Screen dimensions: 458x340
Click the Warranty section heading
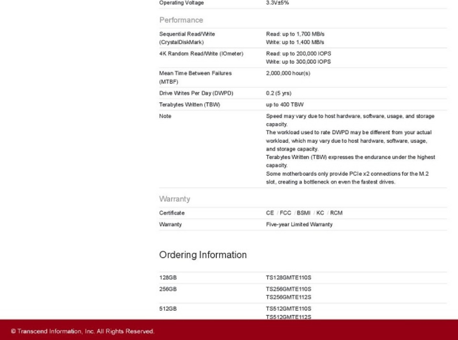[175, 199]
